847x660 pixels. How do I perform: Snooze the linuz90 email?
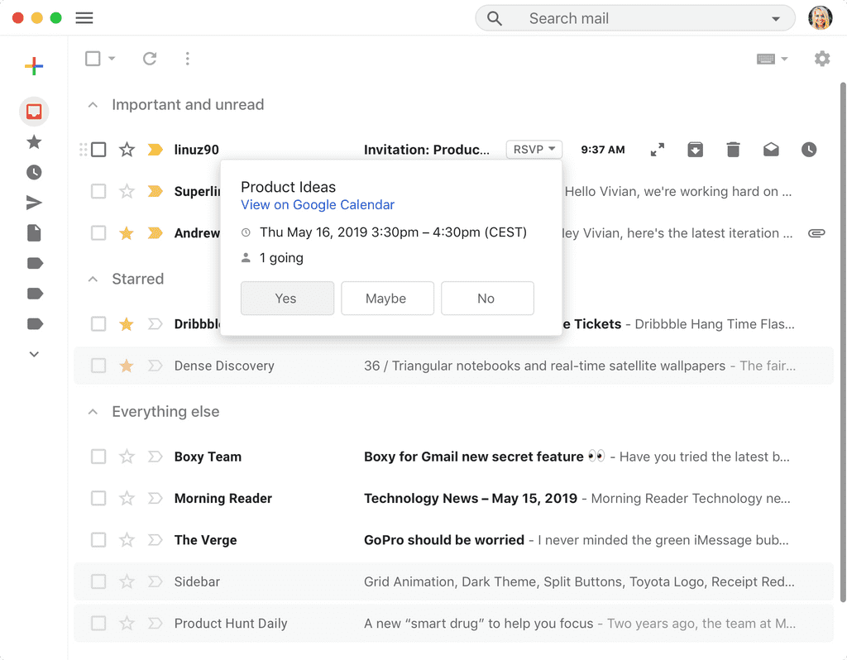809,150
